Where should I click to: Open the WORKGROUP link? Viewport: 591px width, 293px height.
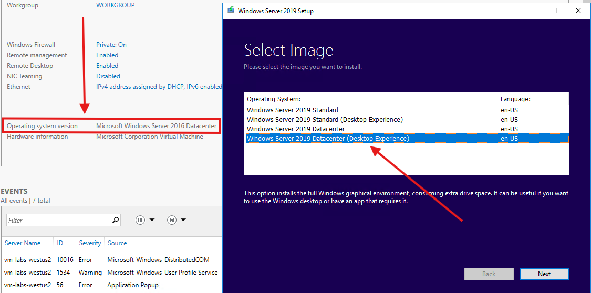pyautogui.click(x=115, y=5)
